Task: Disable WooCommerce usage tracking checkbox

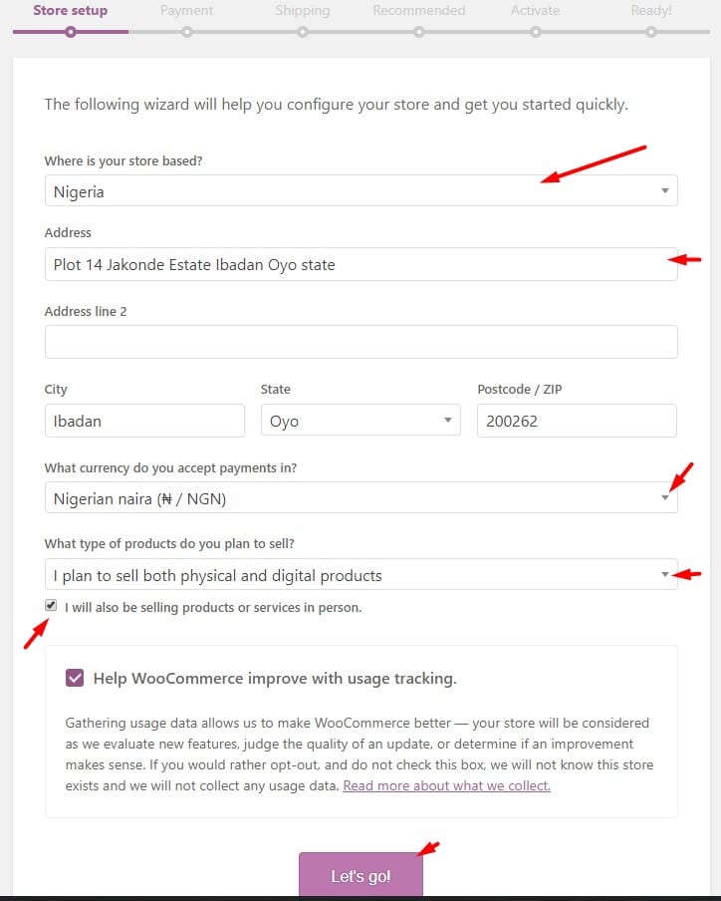Action: [75, 679]
